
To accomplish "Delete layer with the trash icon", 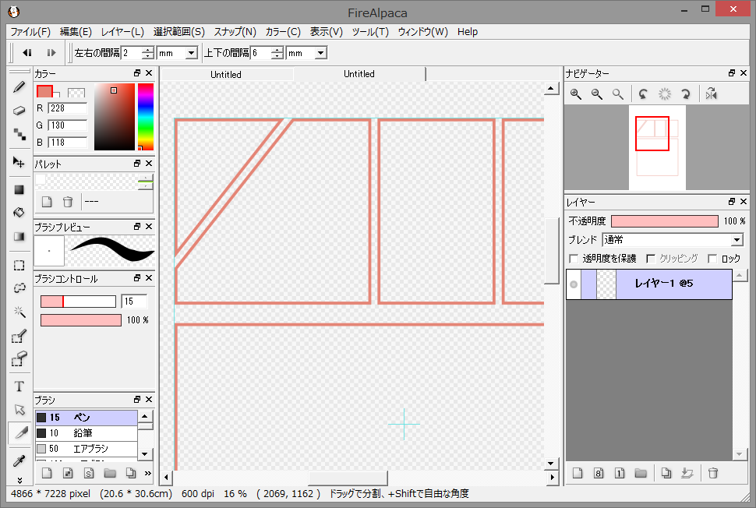I will [x=713, y=473].
